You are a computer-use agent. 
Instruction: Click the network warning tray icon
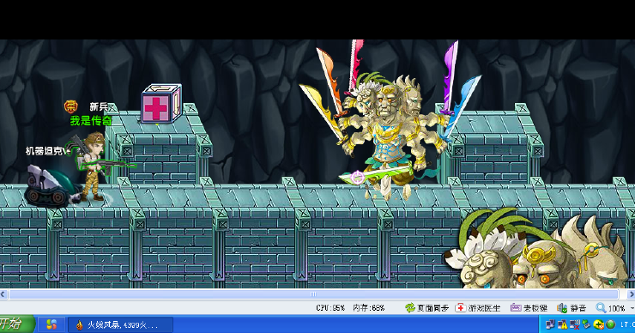[x=563, y=324]
